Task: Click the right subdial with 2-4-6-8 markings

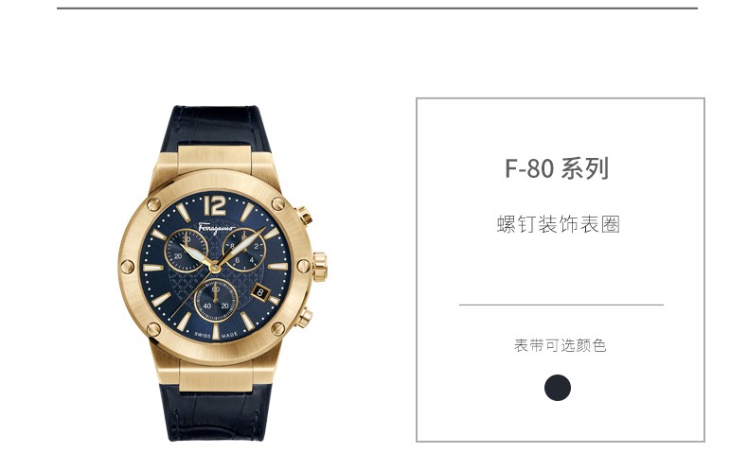Action: click(x=244, y=250)
